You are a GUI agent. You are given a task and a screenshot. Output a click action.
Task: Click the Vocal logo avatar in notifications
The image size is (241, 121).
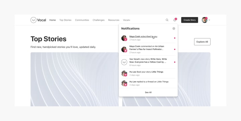[x=124, y=62]
